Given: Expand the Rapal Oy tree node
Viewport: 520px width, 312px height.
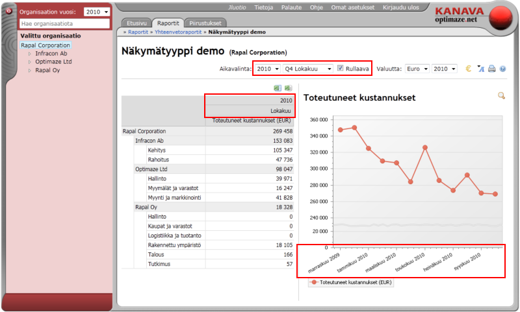Looking at the screenshot, I should point(29,71).
